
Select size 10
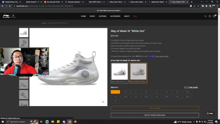coord(177,92)
